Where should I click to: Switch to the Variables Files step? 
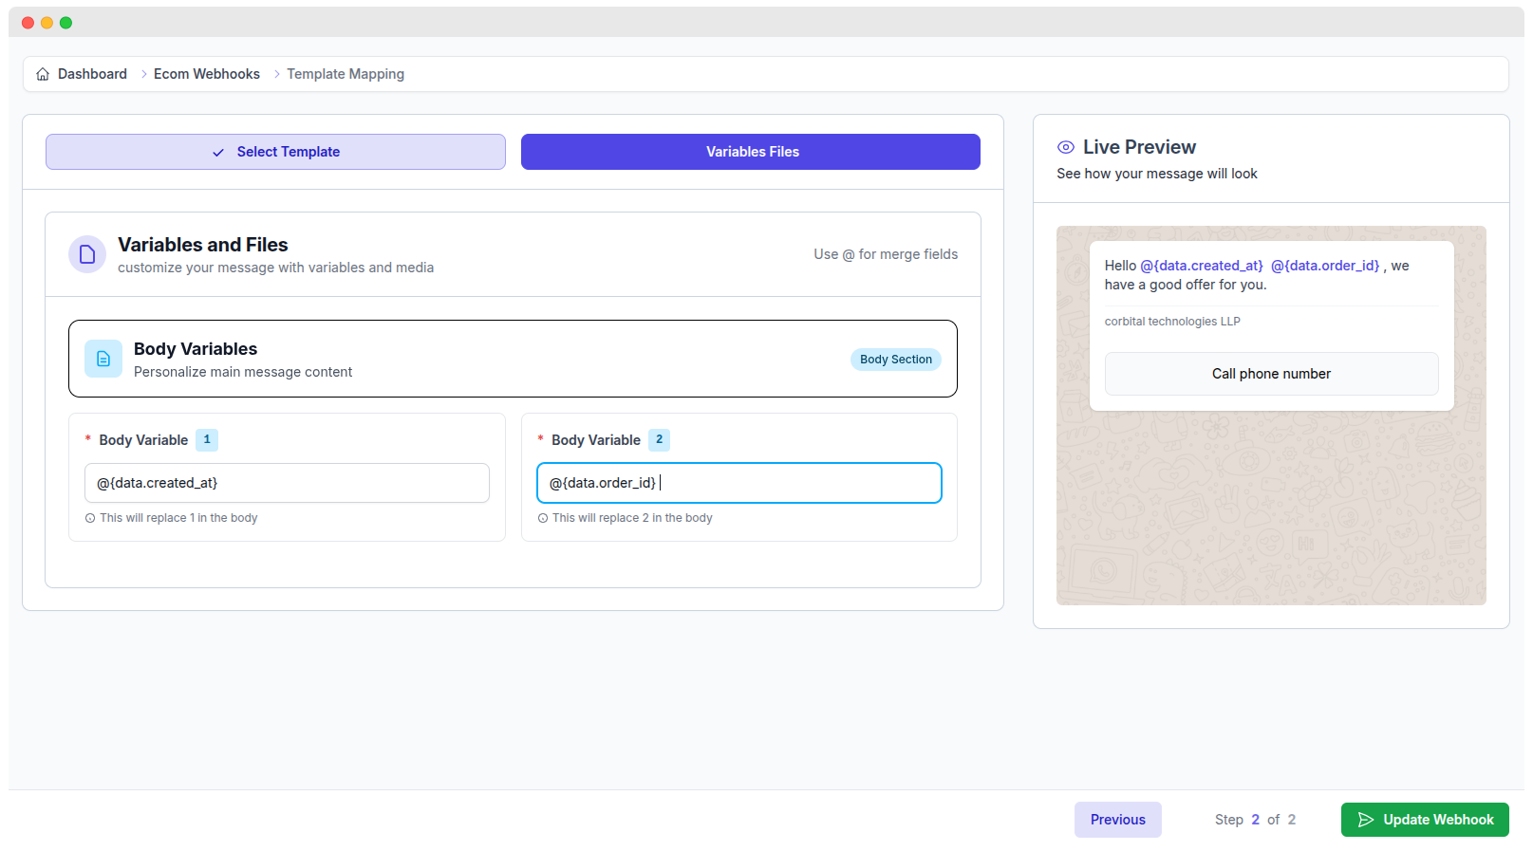coord(750,152)
